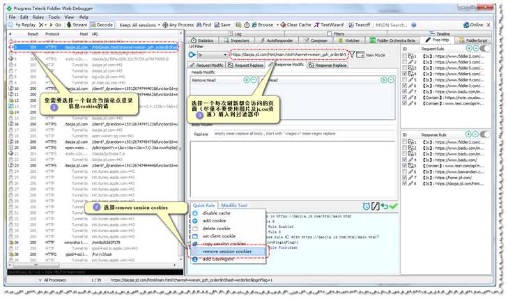Open the TextWizard tool

[329, 25]
